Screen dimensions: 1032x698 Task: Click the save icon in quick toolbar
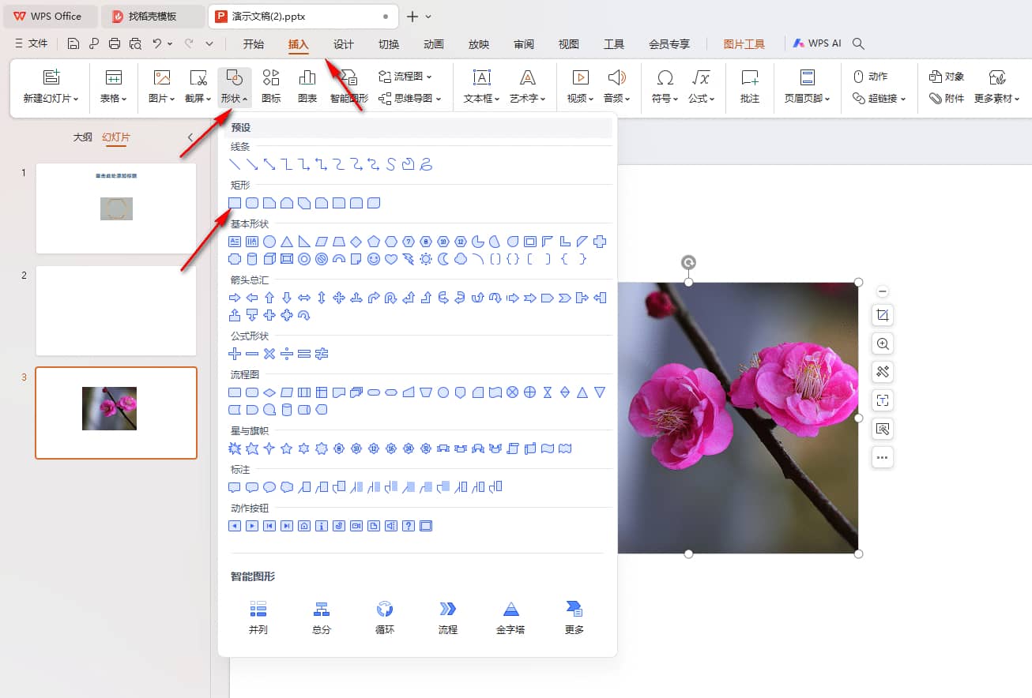click(73, 44)
